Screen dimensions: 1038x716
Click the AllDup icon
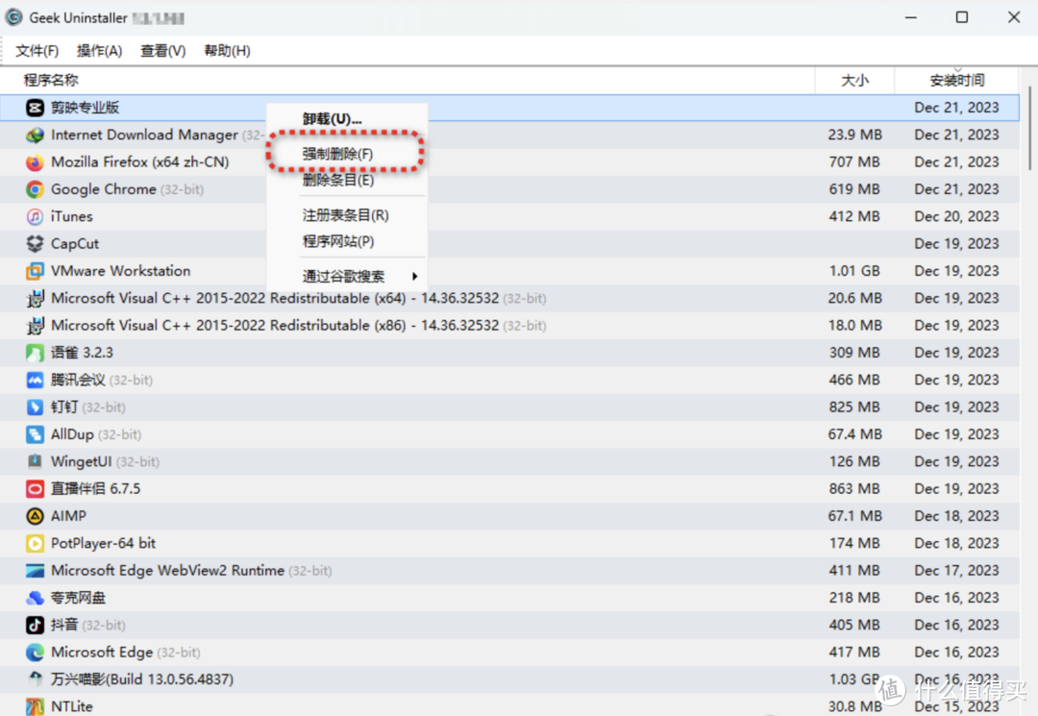tap(36, 434)
